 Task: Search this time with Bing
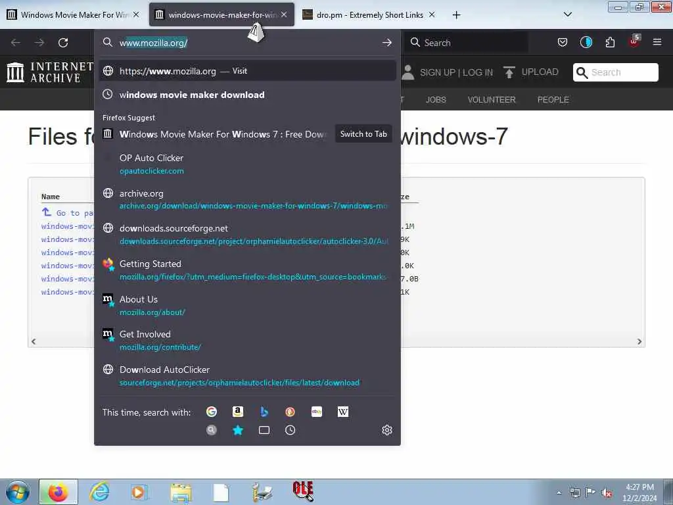(264, 412)
